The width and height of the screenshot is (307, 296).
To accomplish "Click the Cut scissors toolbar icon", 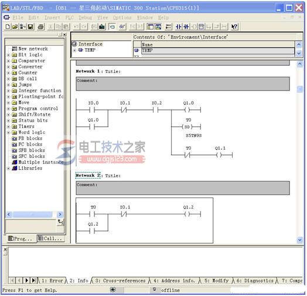I will [x=50, y=26].
